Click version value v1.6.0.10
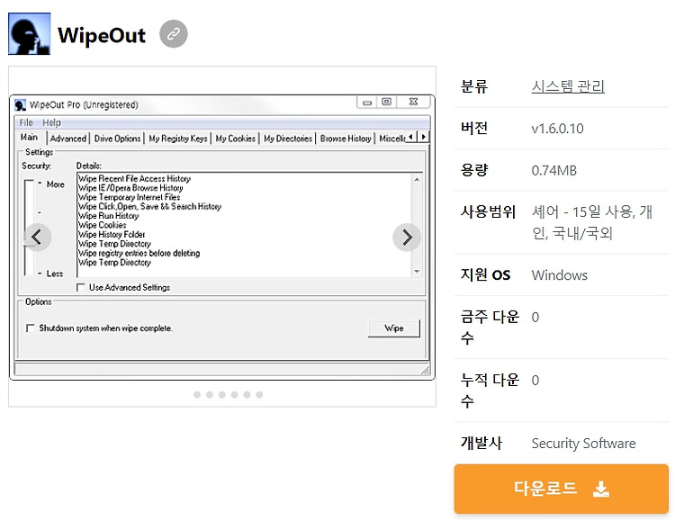The image size is (675, 521). tap(557, 129)
